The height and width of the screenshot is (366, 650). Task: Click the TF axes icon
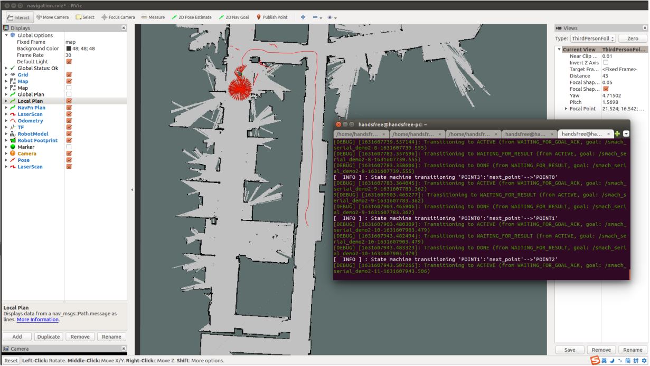coord(13,127)
